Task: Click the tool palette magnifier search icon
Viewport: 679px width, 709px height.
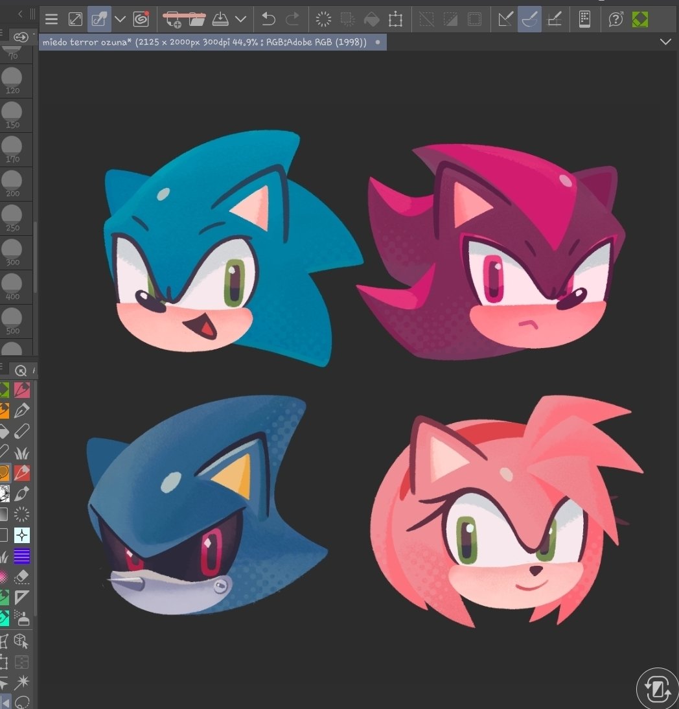Action: click(x=20, y=371)
